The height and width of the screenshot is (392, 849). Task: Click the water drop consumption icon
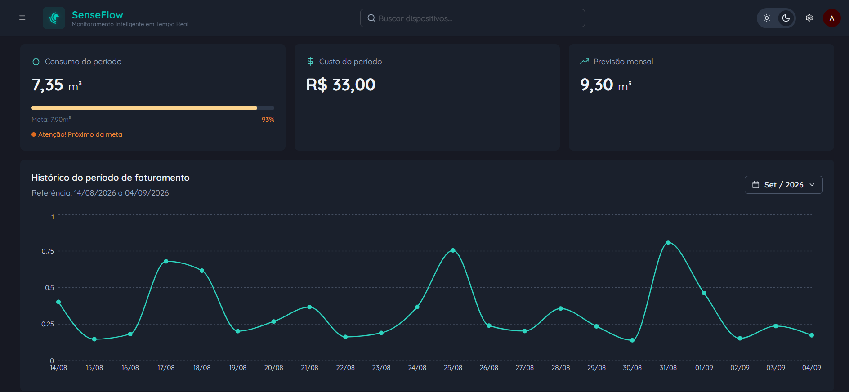pos(36,62)
